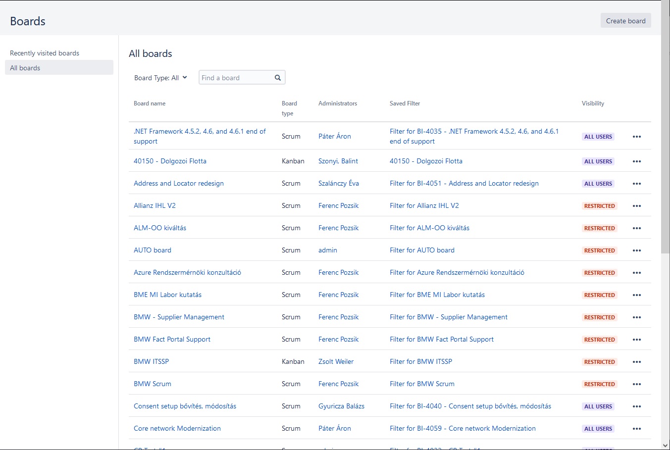The image size is (670, 450).
Task: Open actions menu for Core network Modernization board
Action: pyautogui.click(x=637, y=428)
